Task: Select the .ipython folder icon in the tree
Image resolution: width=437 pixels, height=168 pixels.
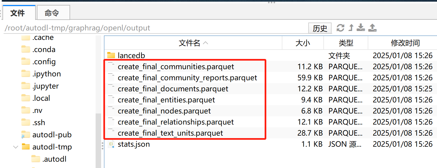Action: 26,74
